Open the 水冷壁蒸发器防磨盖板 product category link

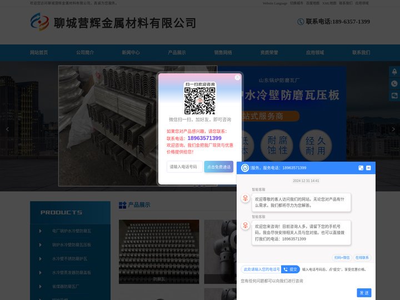pos(72,273)
